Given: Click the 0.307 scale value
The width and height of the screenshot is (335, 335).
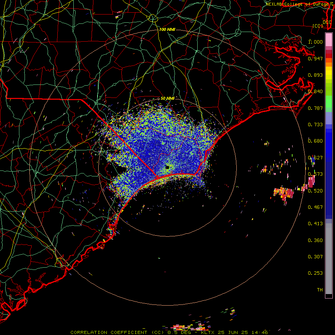Looking at the screenshot, I should pyautogui.click(x=315, y=257).
